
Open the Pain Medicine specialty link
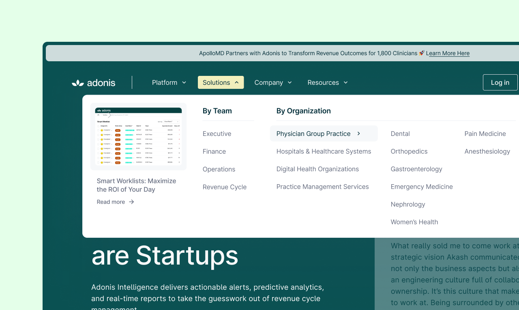coord(485,133)
